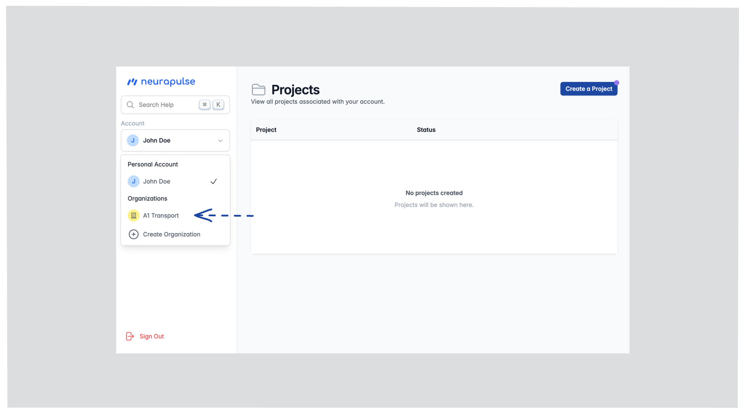
Task: Switch to A1 Transport organization
Action: click(x=161, y=216)
